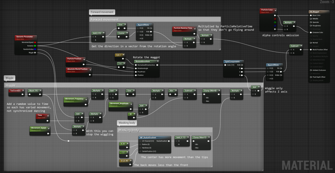The height and width of the screenshot is (173, 335).
Task: Select the reroute node left of Masking body
Action: (68, 141)
